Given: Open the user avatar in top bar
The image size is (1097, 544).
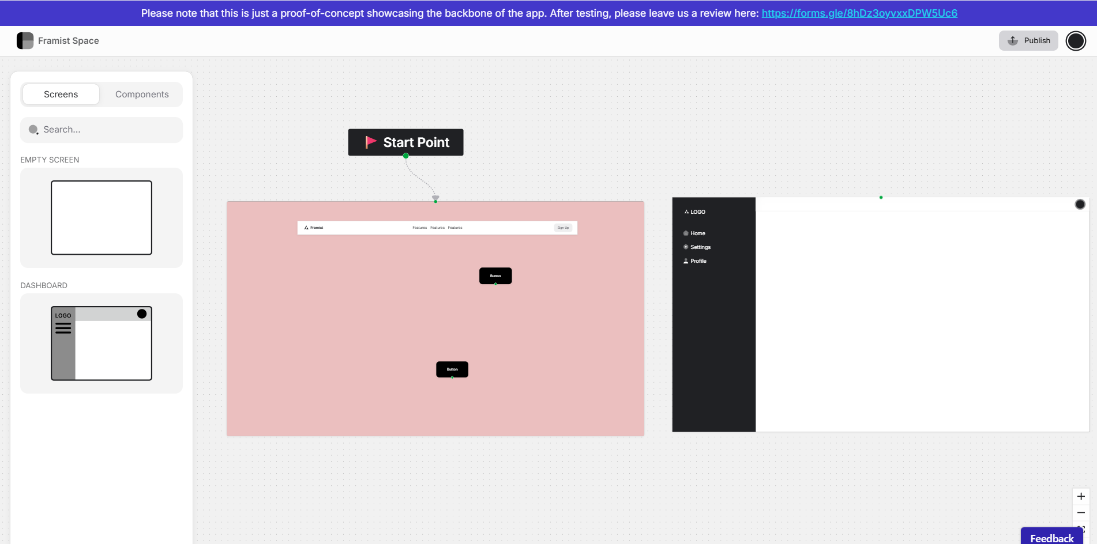Looking at the screenshot, I should point(1076,41).
